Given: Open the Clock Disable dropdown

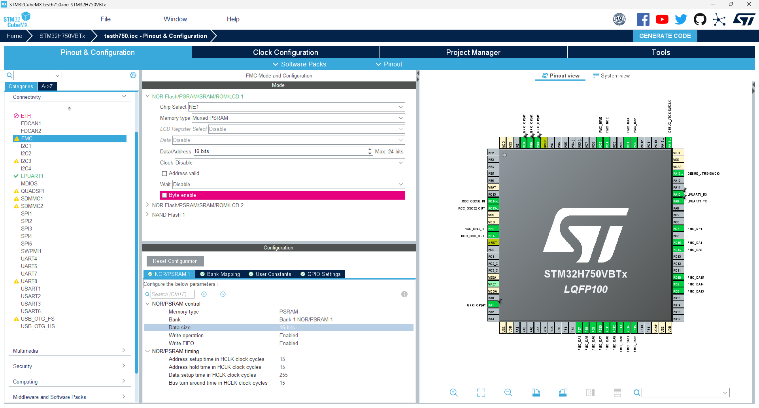Looking at the screenshot, I should [290, 163].
